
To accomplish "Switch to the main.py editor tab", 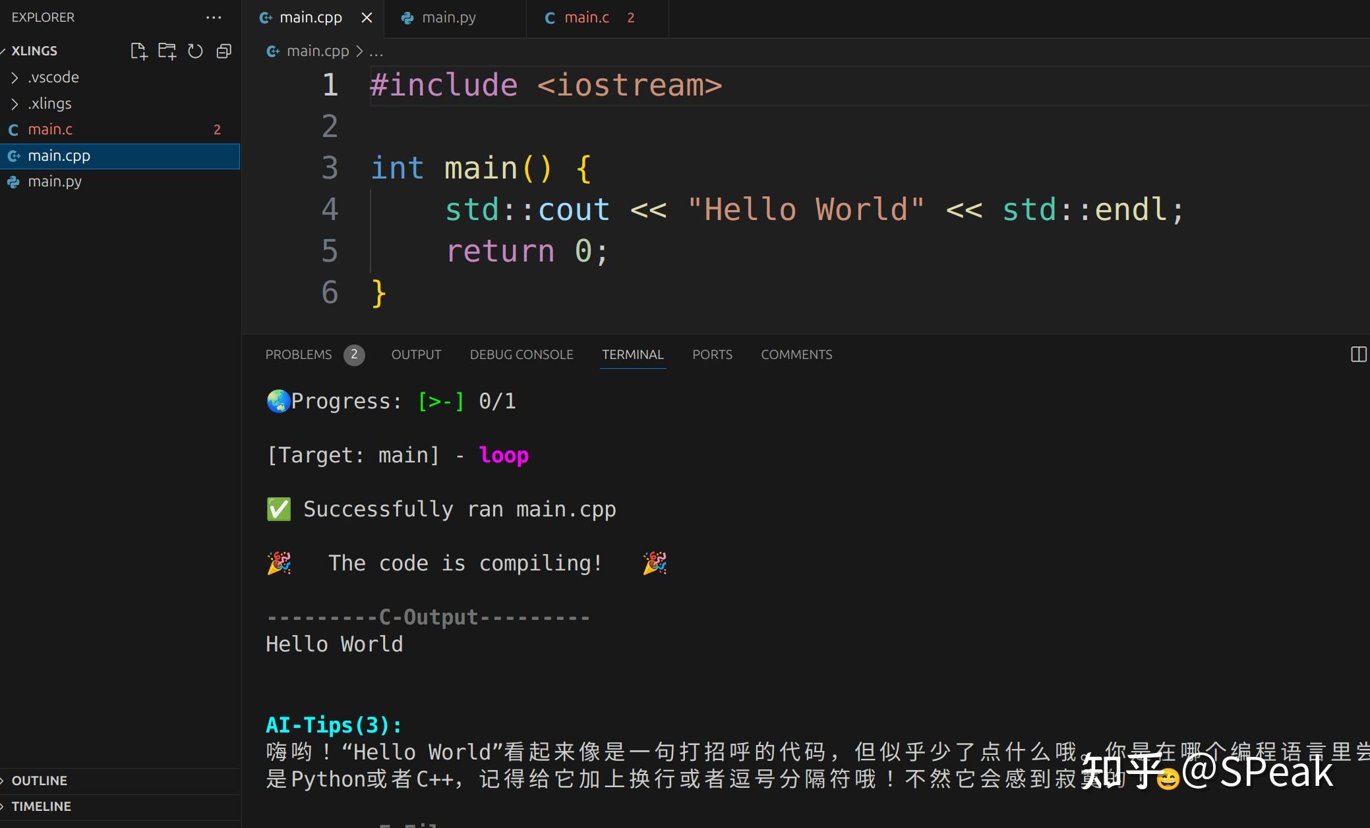I will pyautogui.click(x=448, y=18).
